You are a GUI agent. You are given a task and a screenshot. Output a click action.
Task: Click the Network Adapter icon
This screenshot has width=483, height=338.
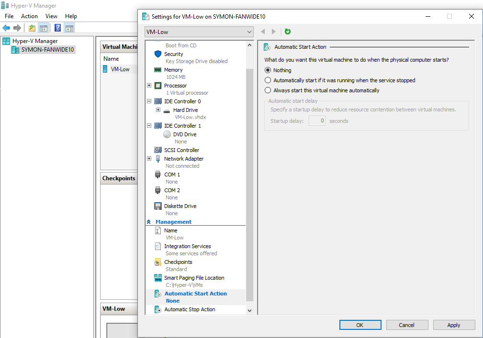pos(157,159)
